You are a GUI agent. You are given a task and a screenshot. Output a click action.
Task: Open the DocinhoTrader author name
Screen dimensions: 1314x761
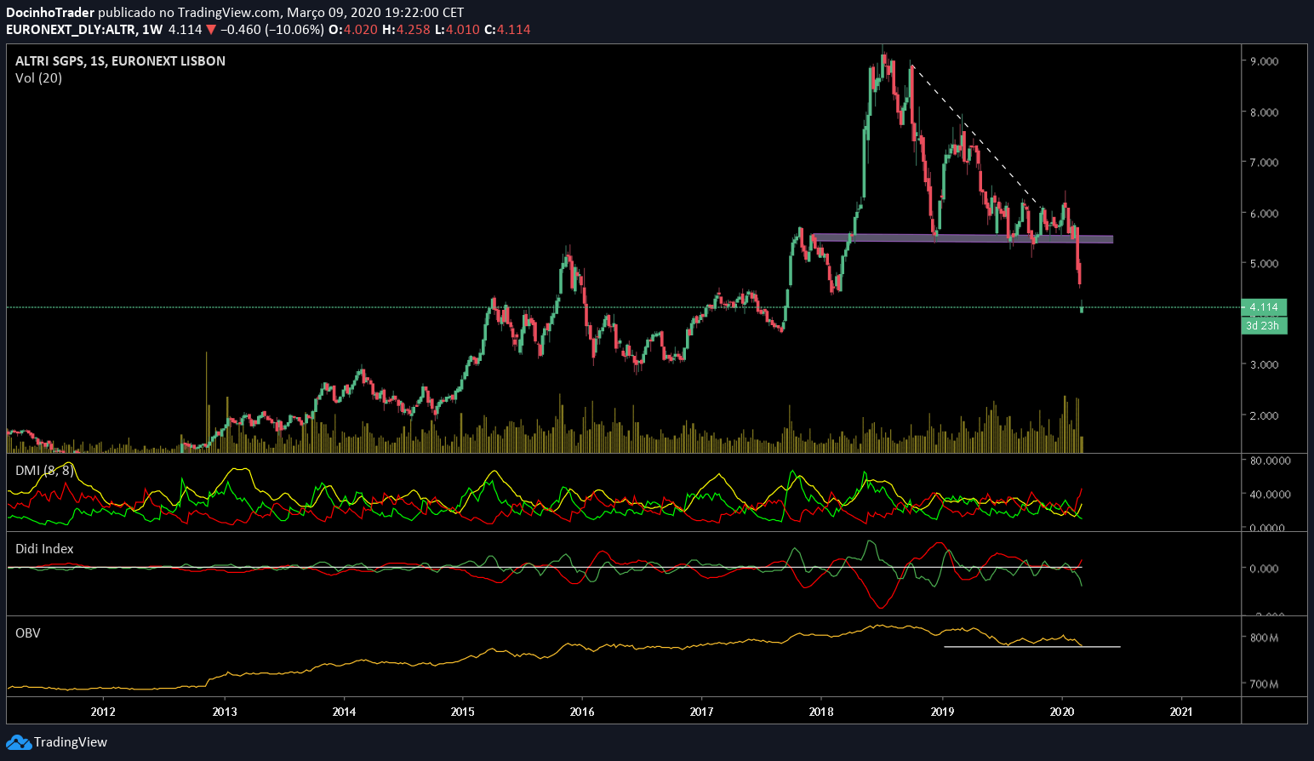(50, 13)
